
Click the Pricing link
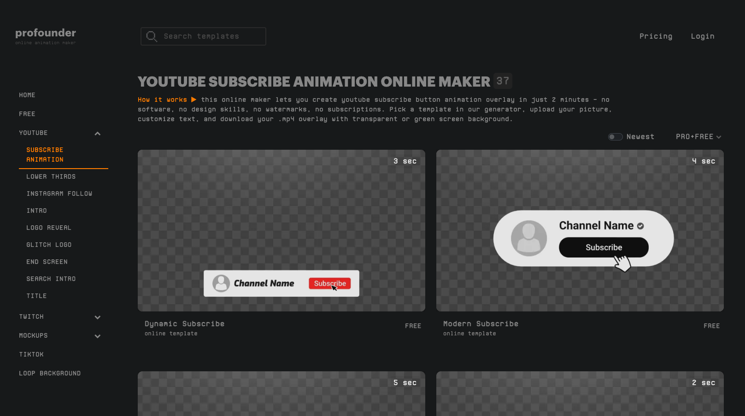pyautogui.click(x=656, y=36)
